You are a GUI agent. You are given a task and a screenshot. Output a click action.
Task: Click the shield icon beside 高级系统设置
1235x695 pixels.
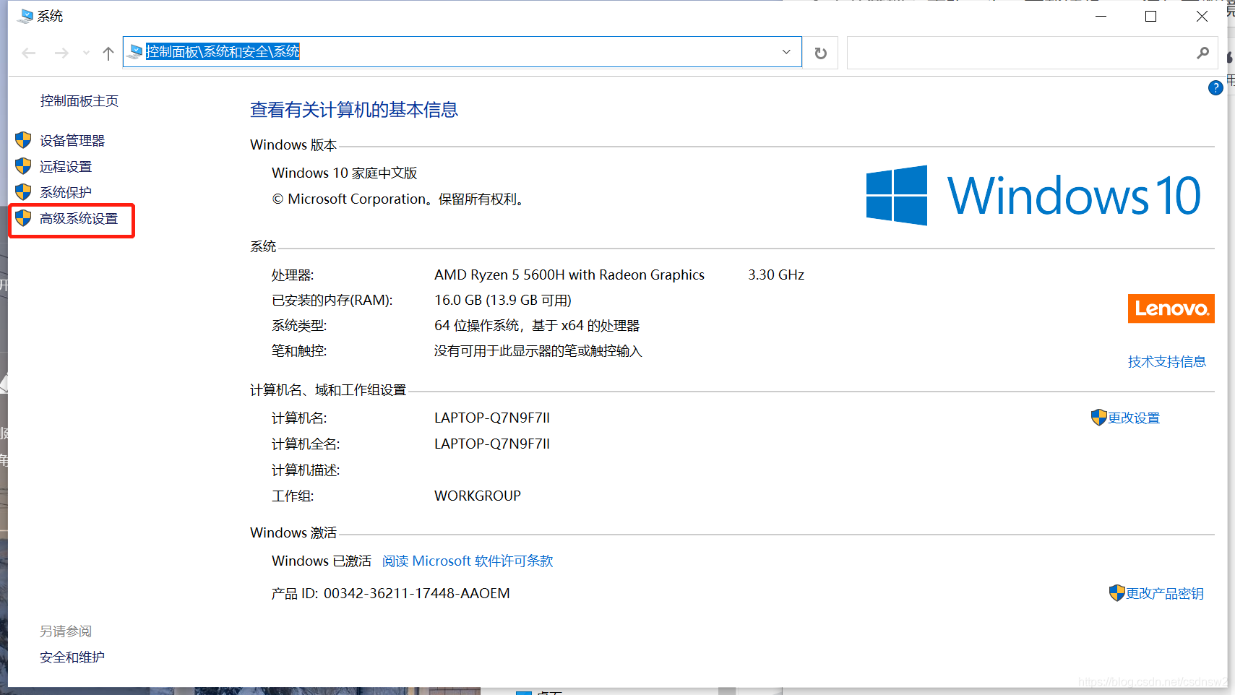(23, 217)
